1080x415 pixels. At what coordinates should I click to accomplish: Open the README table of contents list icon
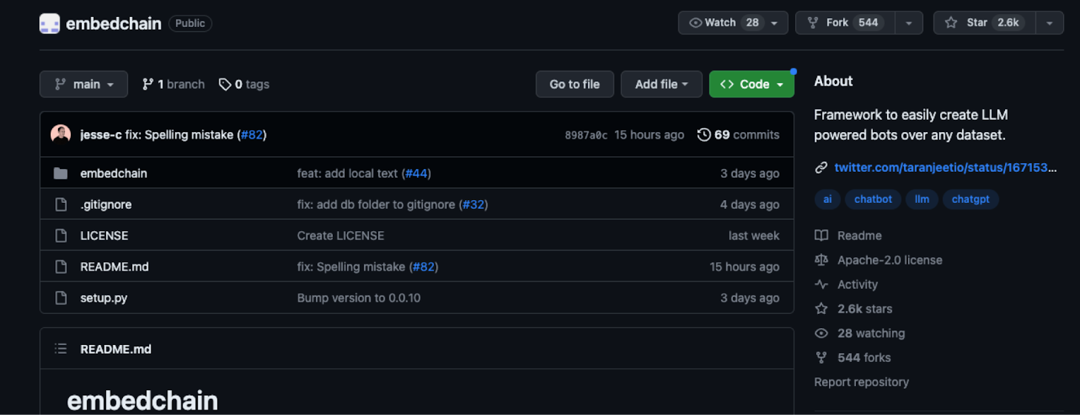(61, 349)
